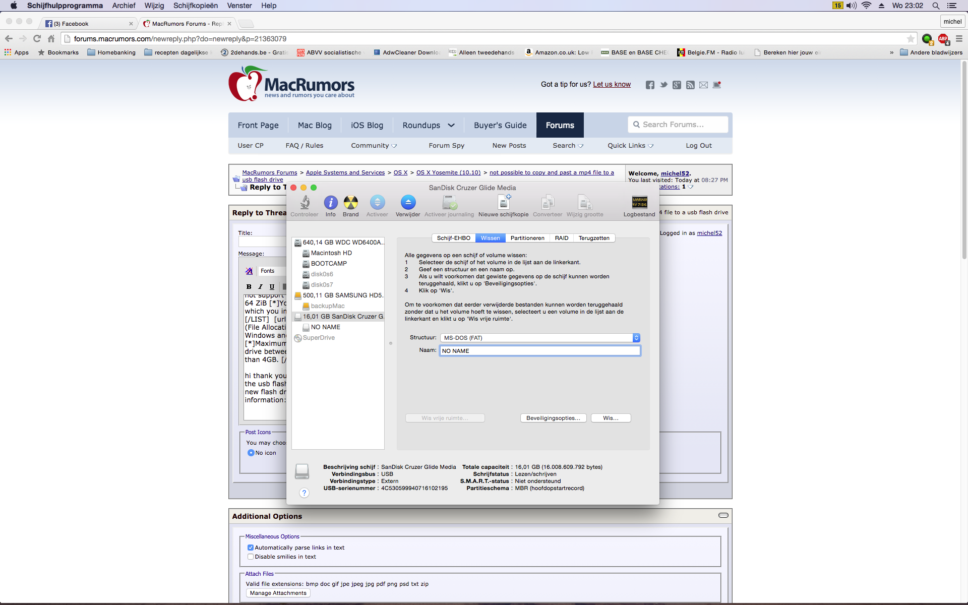Click the Search Forums input field
The height and width of the screenshot is (605, 968).
pos(678,125)
